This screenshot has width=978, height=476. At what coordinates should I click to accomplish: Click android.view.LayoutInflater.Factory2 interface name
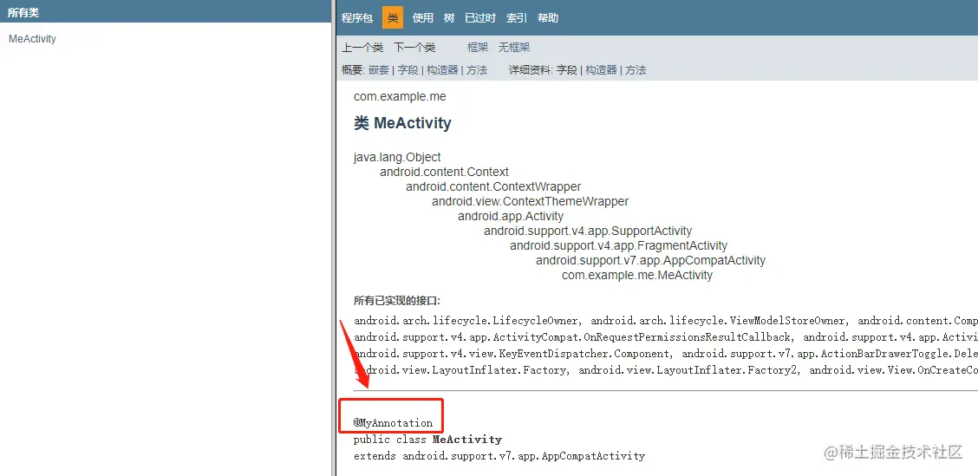(687, 370)
